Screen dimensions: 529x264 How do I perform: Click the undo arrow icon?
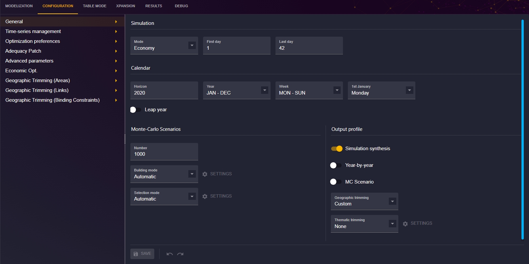(170, 254)
